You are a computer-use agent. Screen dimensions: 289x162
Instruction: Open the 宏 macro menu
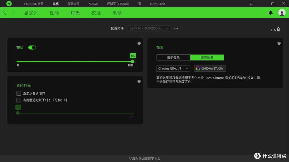click(139, 4)
